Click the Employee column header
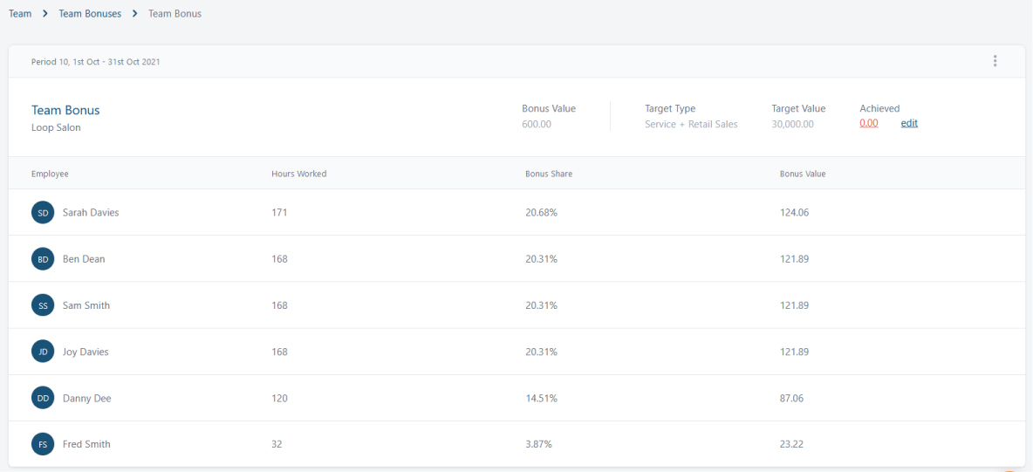1033x472 pixels. pyautogui.click(x=50, y=174)
